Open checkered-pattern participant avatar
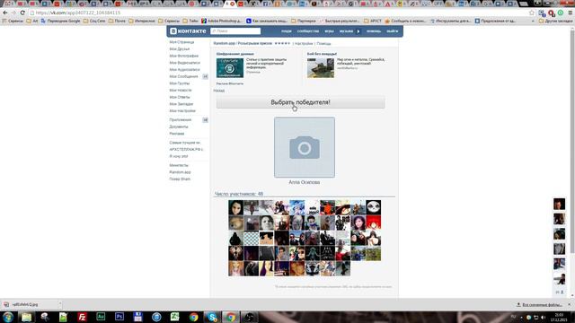 [x=252, y=238]
